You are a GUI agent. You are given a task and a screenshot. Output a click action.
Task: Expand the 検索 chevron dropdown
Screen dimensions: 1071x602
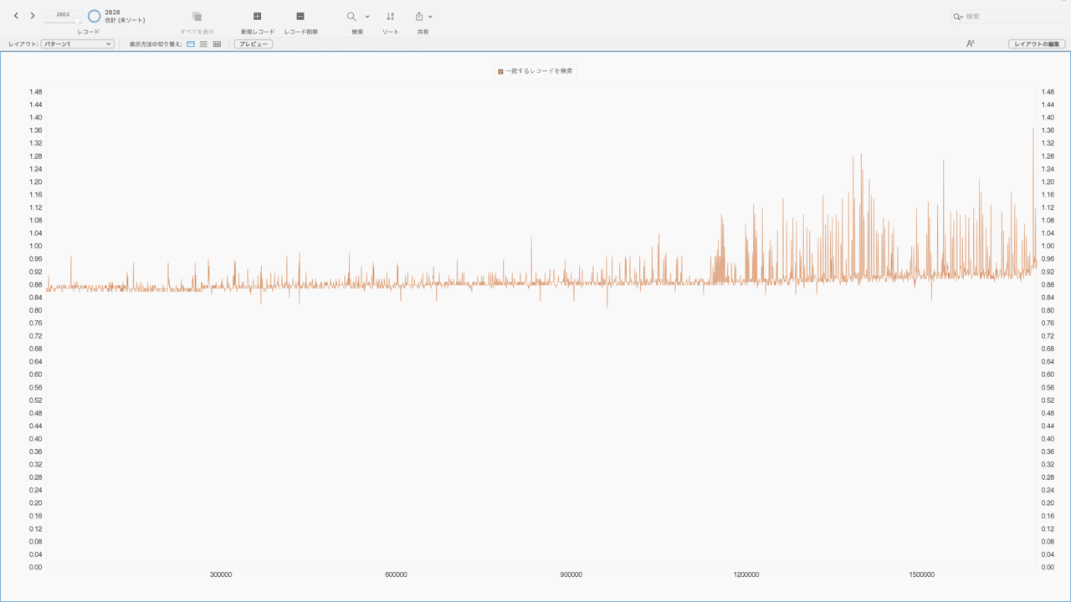point(366,15)
